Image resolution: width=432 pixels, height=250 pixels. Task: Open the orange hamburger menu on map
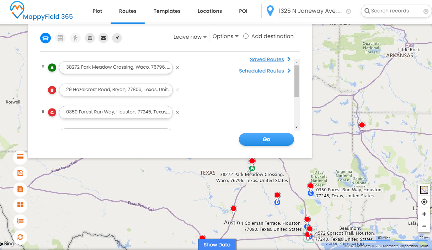point(20,157)
